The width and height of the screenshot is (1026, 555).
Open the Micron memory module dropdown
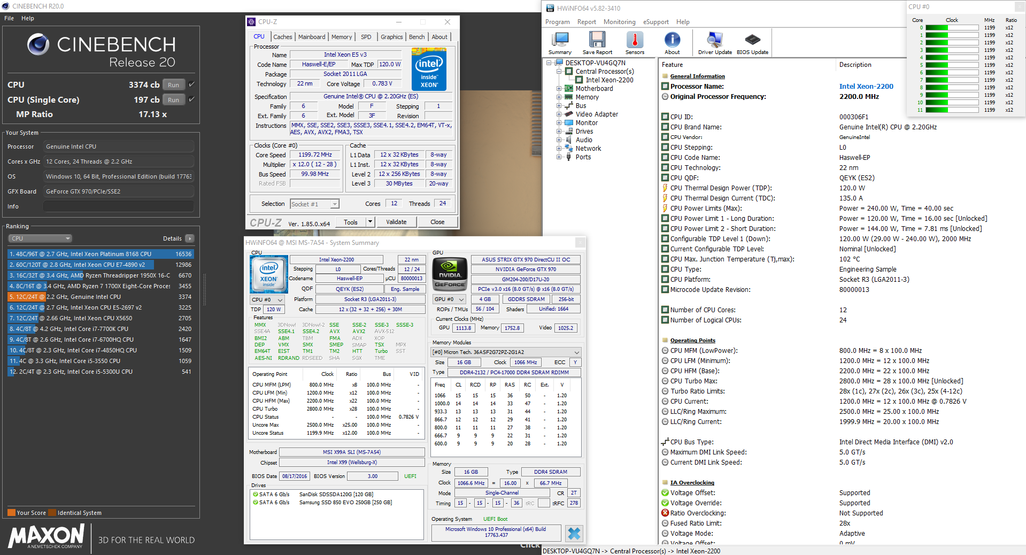tap(506, 352)
